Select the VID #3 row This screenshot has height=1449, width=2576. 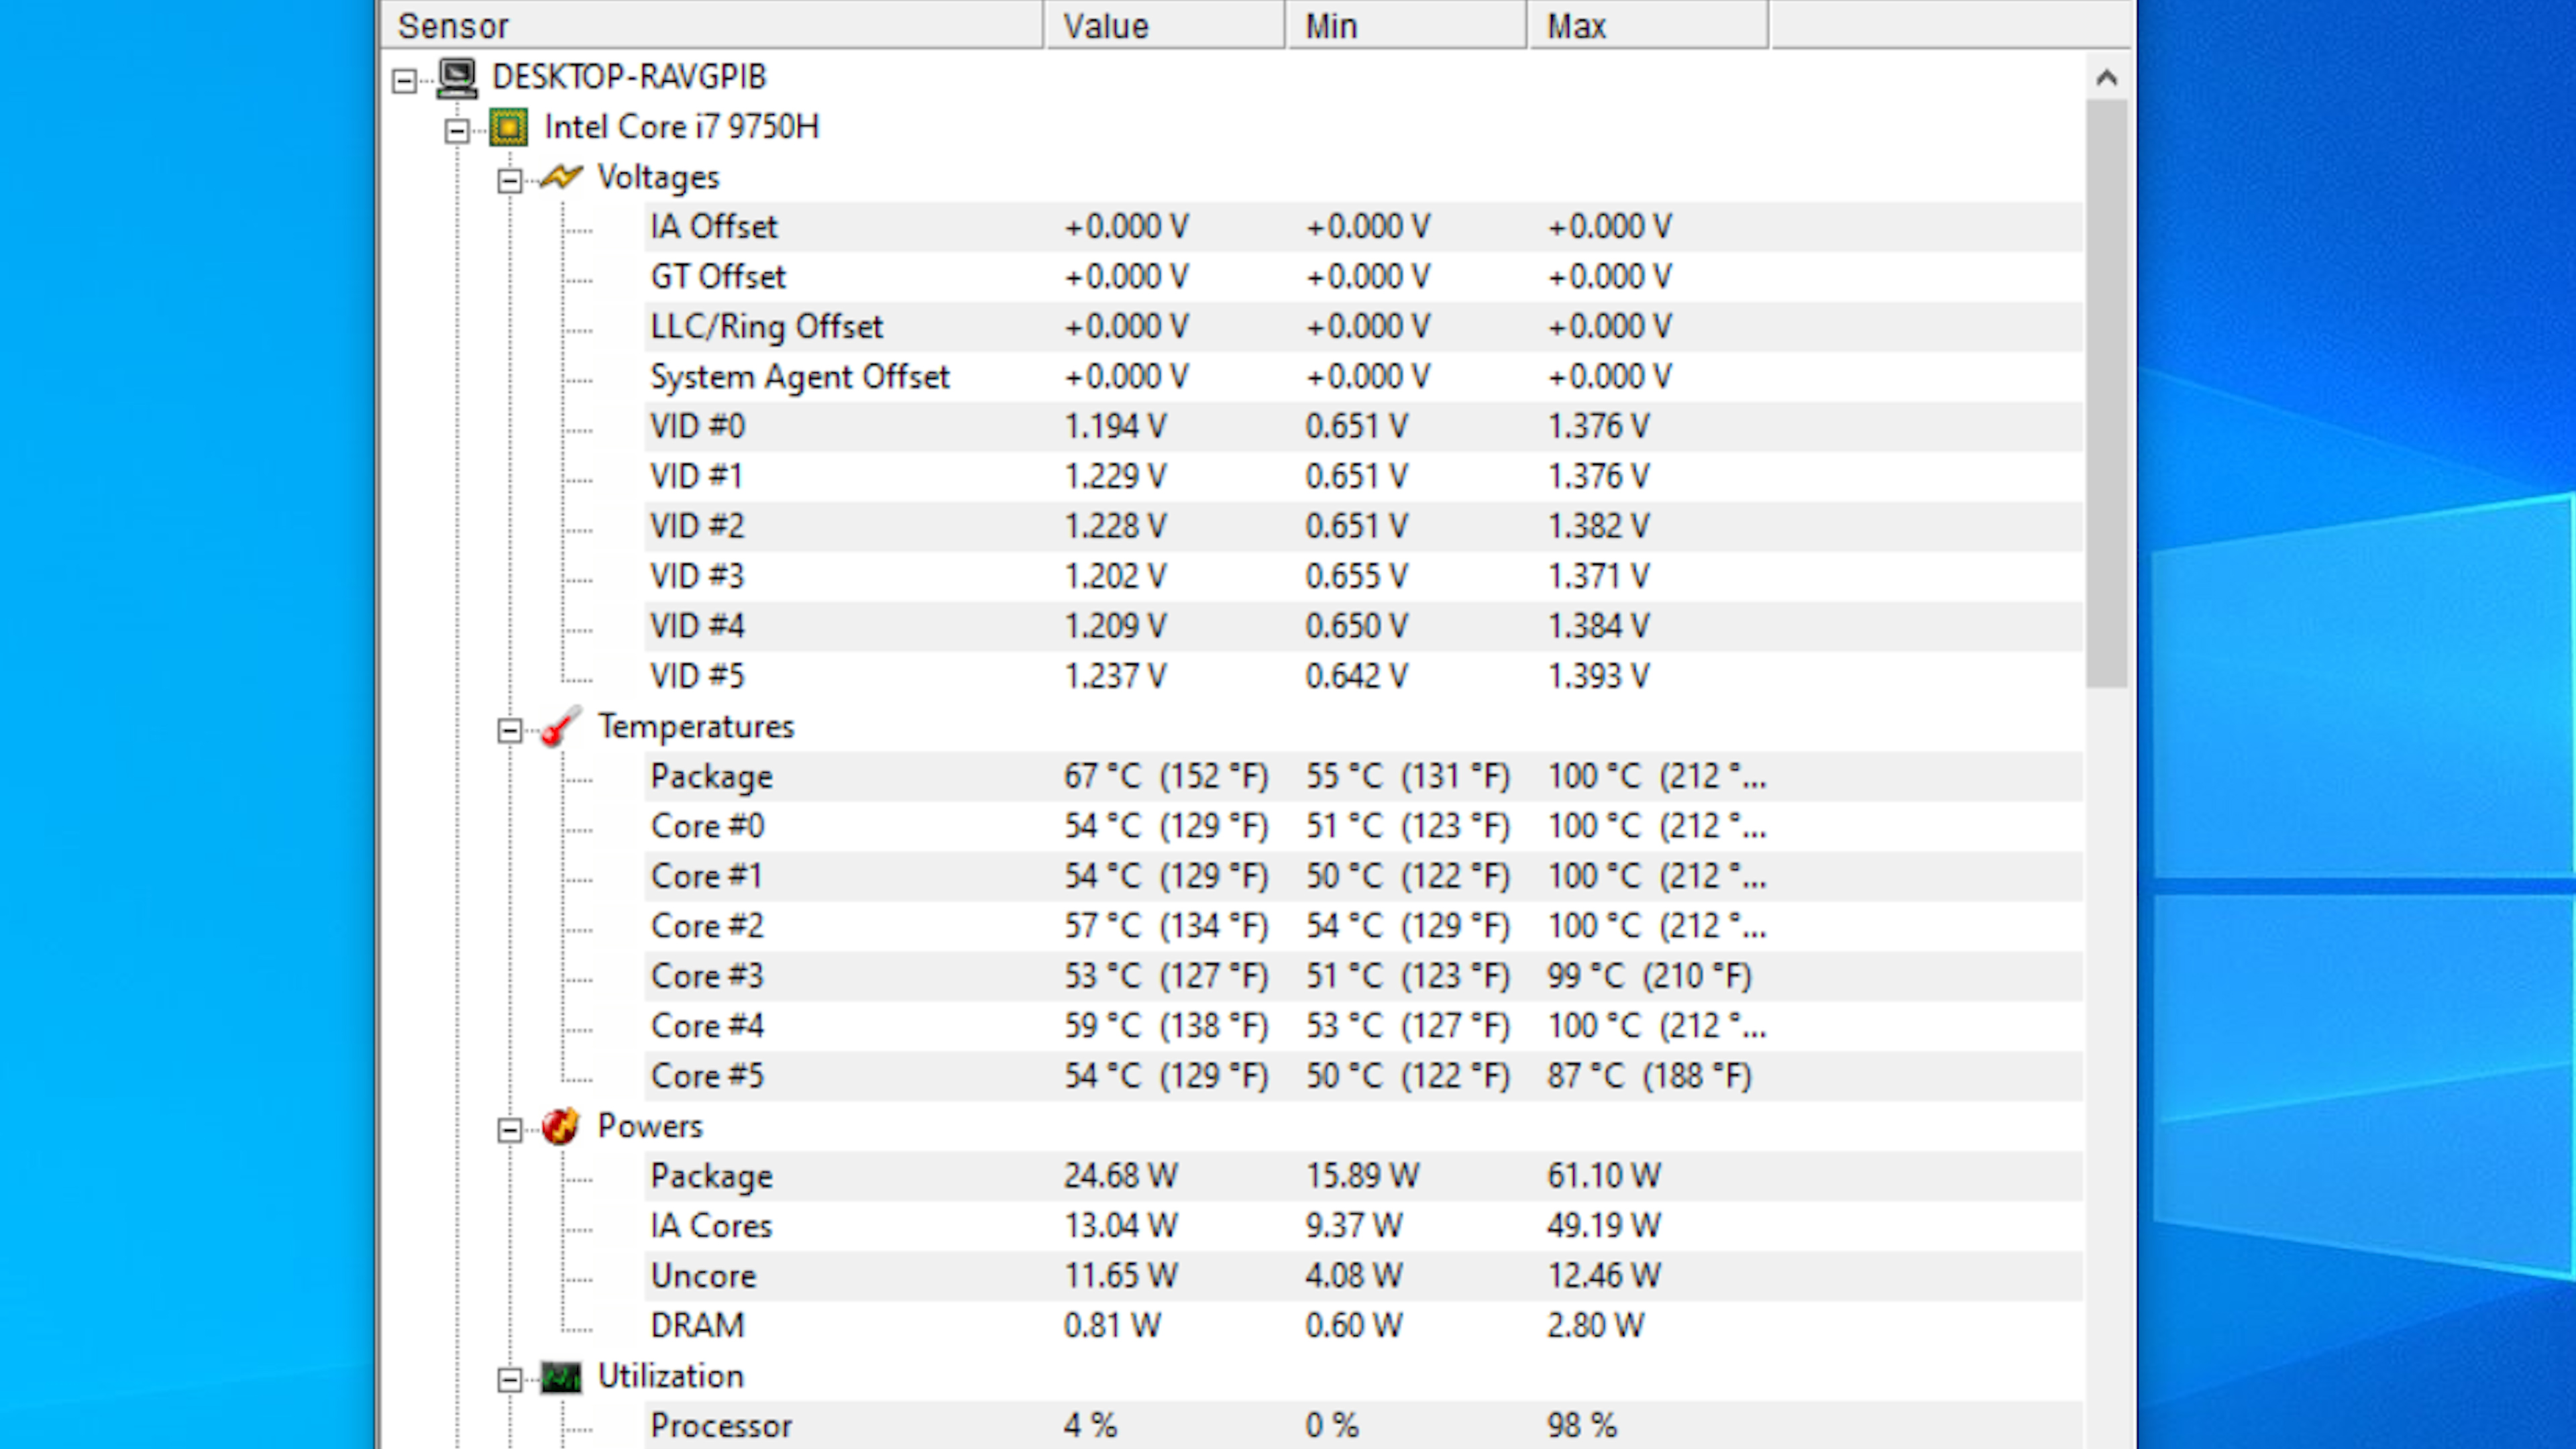click(x=1364, y=577)
